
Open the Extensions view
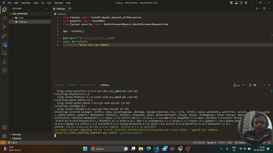(4, 44)
